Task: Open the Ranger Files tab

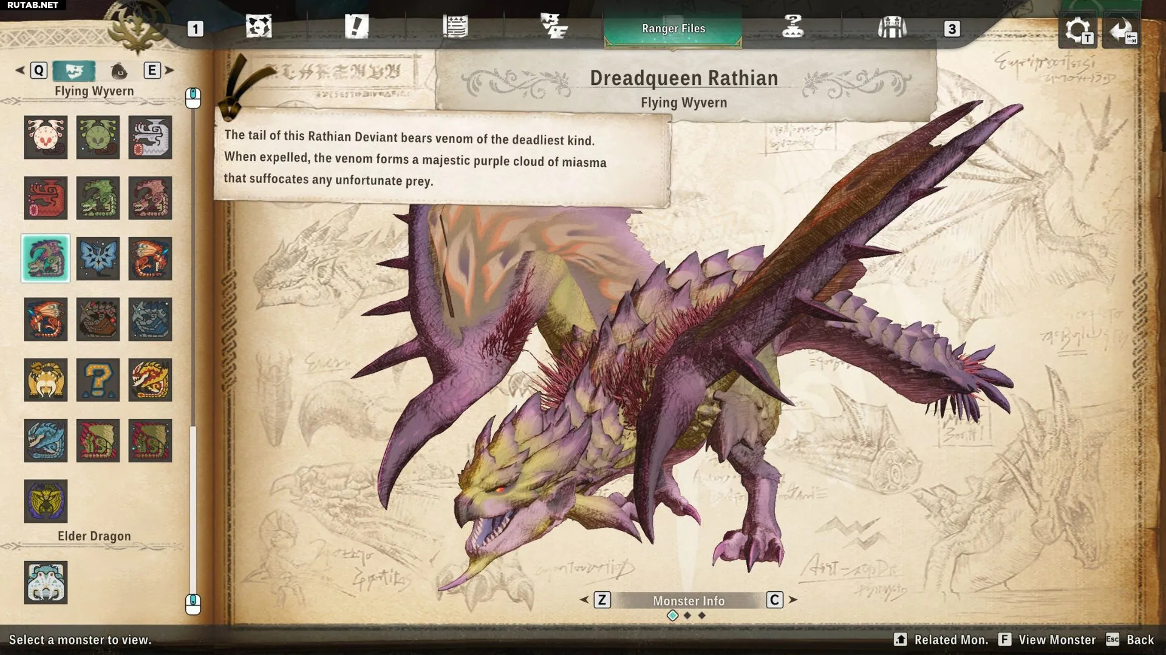Action: point(673,29)
